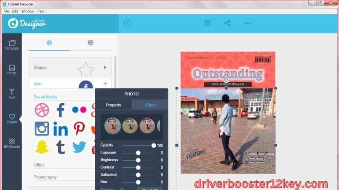The image size is (339, 190).
Task: Open the Edit menu
Action: click(15, 11)
